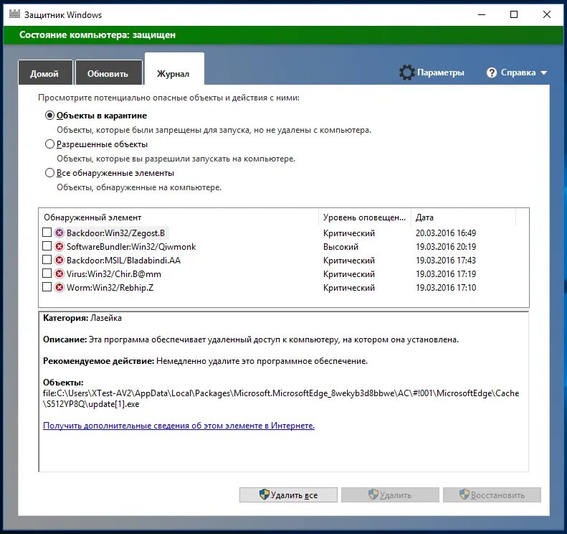Click the red threat icon for Backdoor:MSIL/Bladabindi.AA

(x=59, y=260)
